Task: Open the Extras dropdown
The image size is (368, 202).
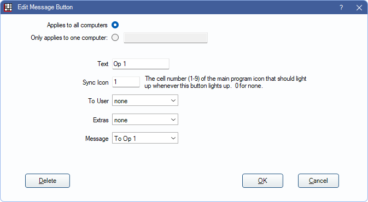Action: (145, 120)
